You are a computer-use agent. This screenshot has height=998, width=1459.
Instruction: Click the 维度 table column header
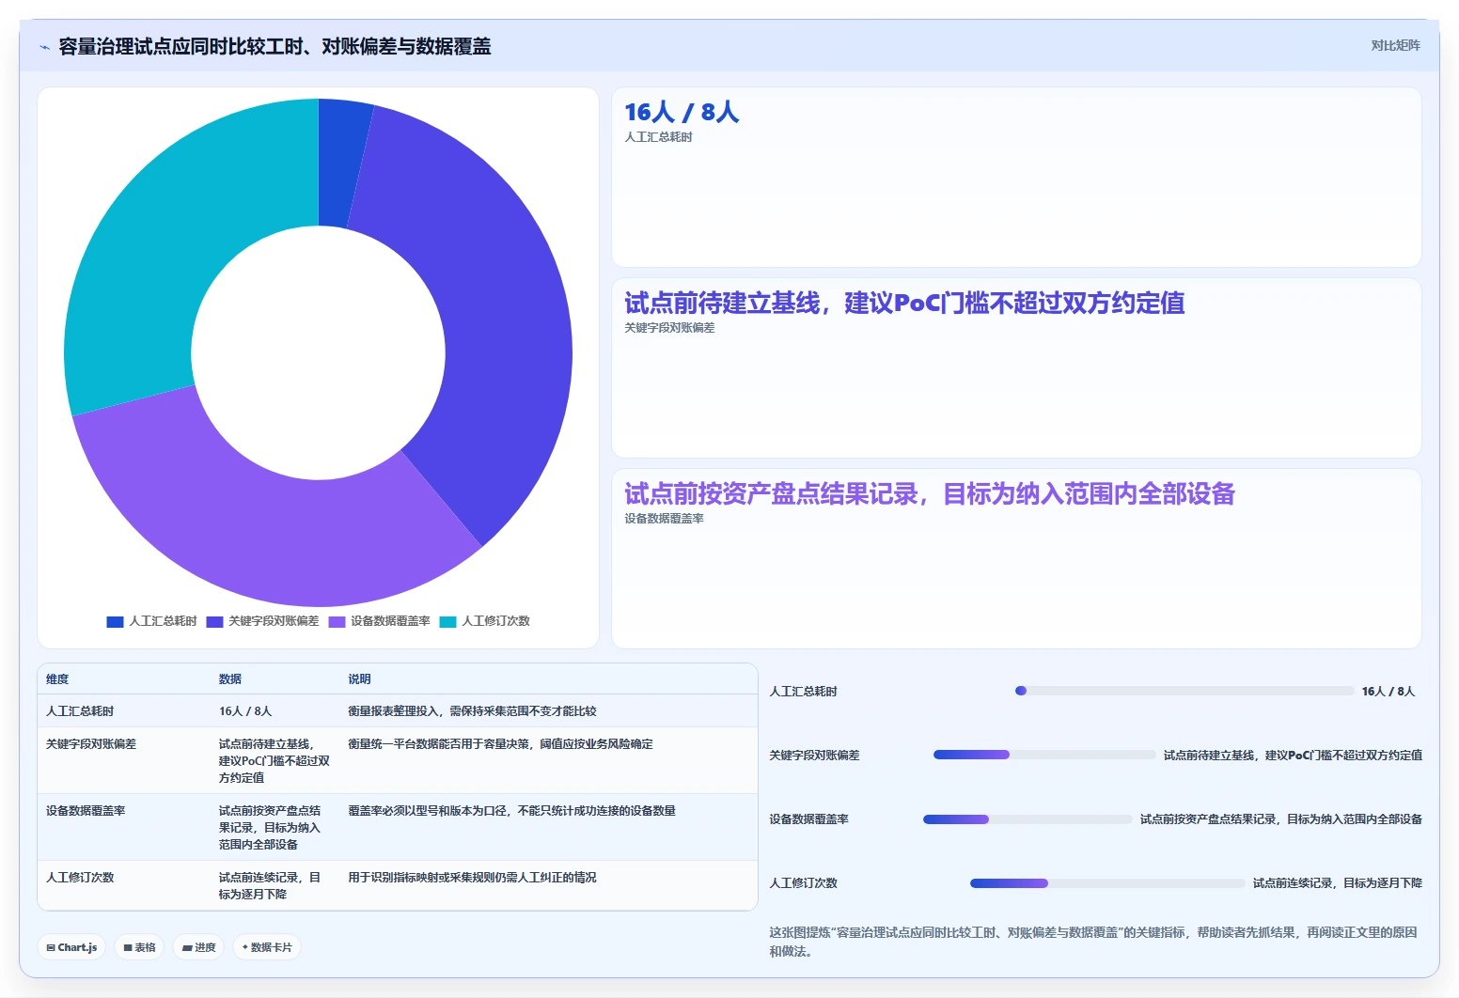coord(57,679)
